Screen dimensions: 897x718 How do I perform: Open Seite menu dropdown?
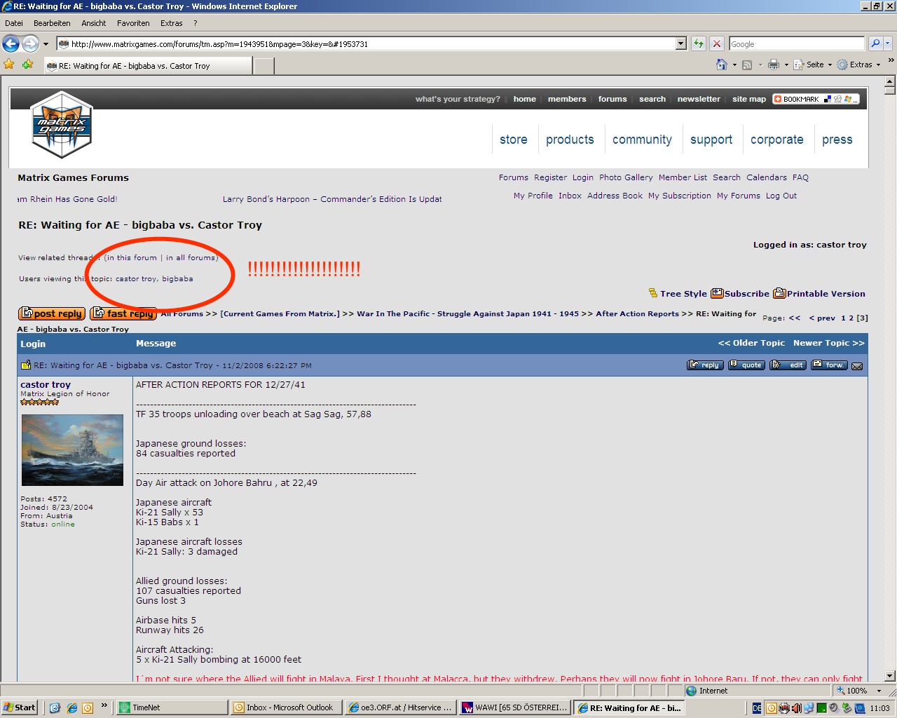[x=813, y=65]
